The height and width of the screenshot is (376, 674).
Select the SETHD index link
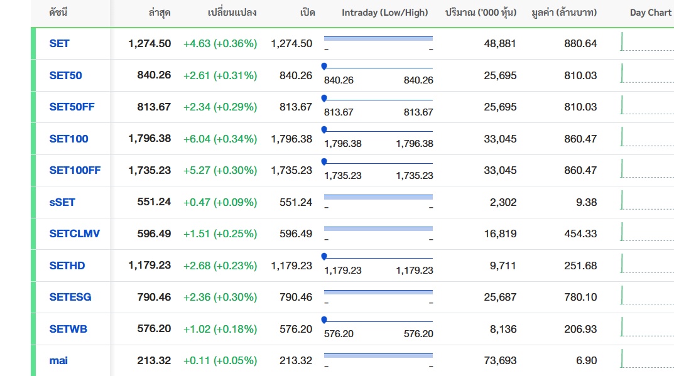[67, 266]
